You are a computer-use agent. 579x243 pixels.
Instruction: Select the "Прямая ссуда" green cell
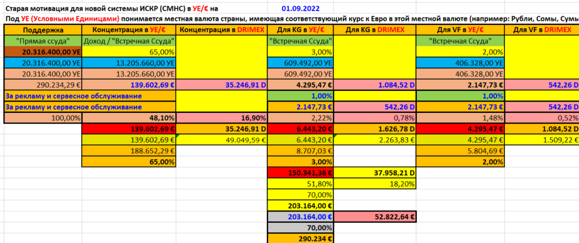point(43,41)
